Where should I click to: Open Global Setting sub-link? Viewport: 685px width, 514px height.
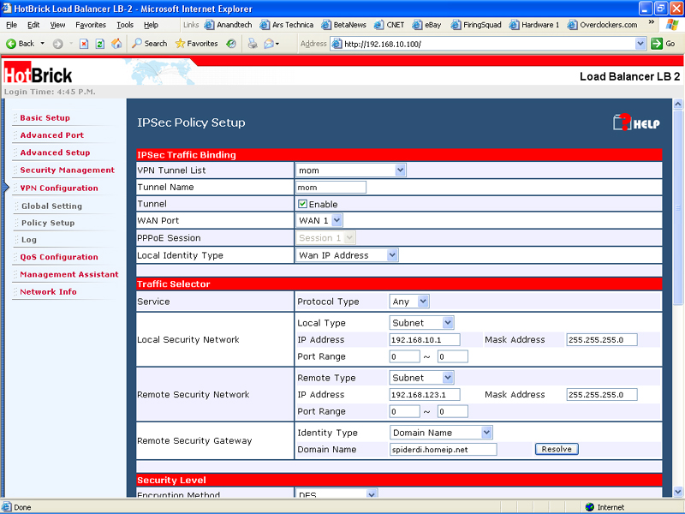51,206
